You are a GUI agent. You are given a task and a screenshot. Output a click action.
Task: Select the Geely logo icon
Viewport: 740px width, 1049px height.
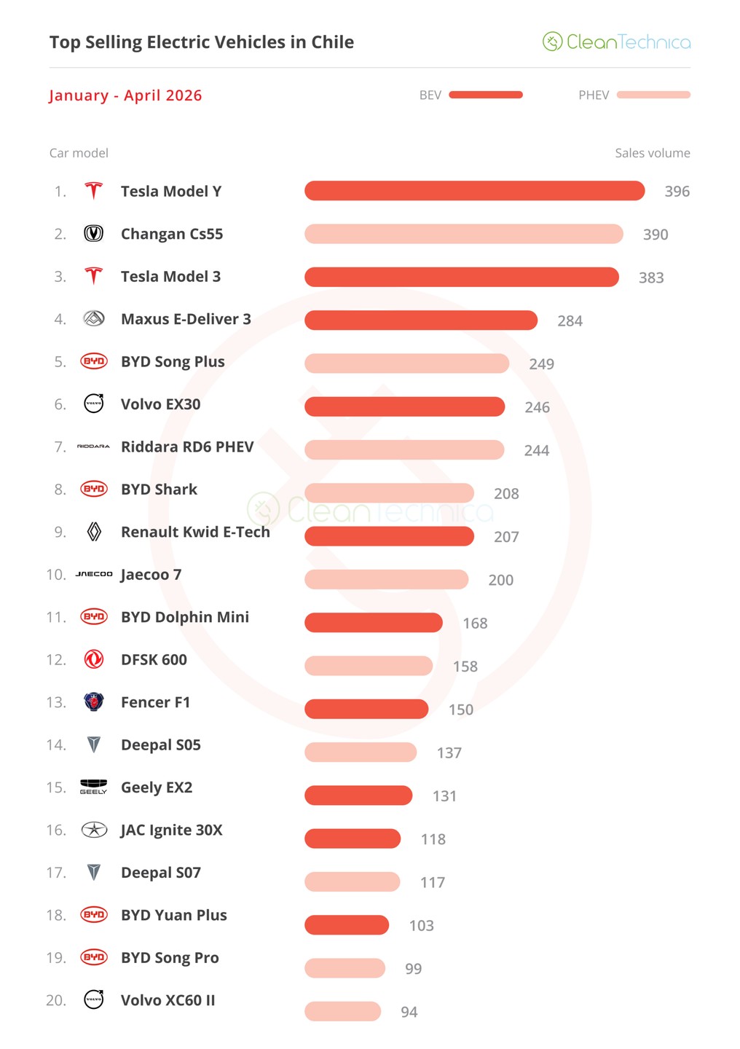coord(93,787)
